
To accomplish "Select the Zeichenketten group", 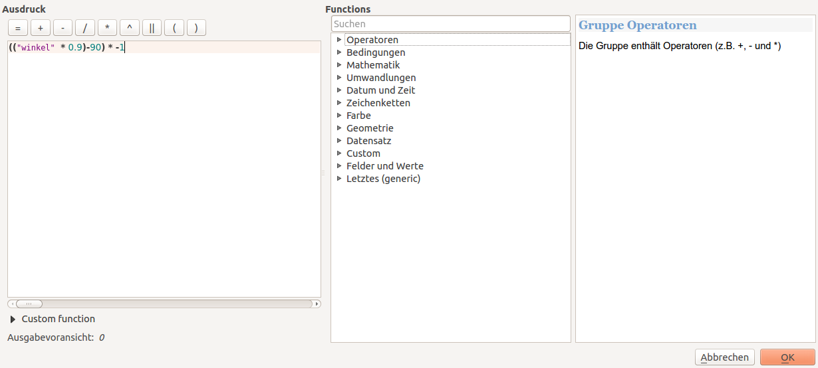I will pyautogui.click(x=378, y=103).
